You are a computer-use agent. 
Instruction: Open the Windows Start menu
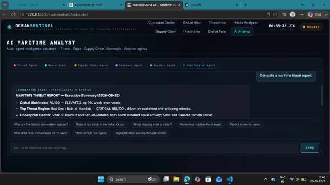[x=101, y=179]
